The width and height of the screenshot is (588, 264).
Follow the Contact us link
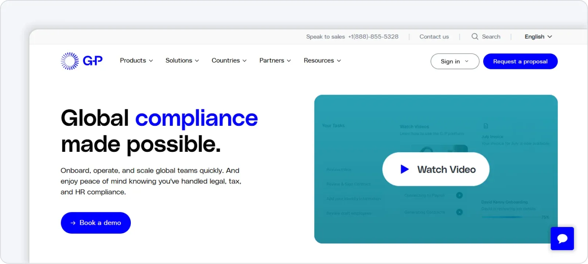pyautogui.click(x=434, y=37)
